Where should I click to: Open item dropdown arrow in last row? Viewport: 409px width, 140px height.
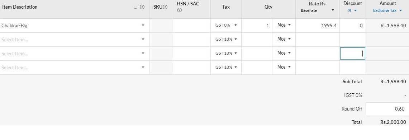pos(143,67)
